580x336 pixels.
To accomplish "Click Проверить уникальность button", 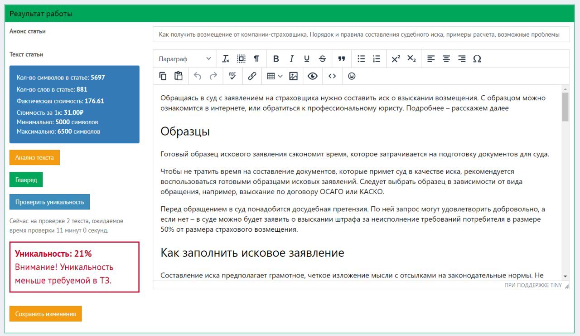I will tap(50, 202).
